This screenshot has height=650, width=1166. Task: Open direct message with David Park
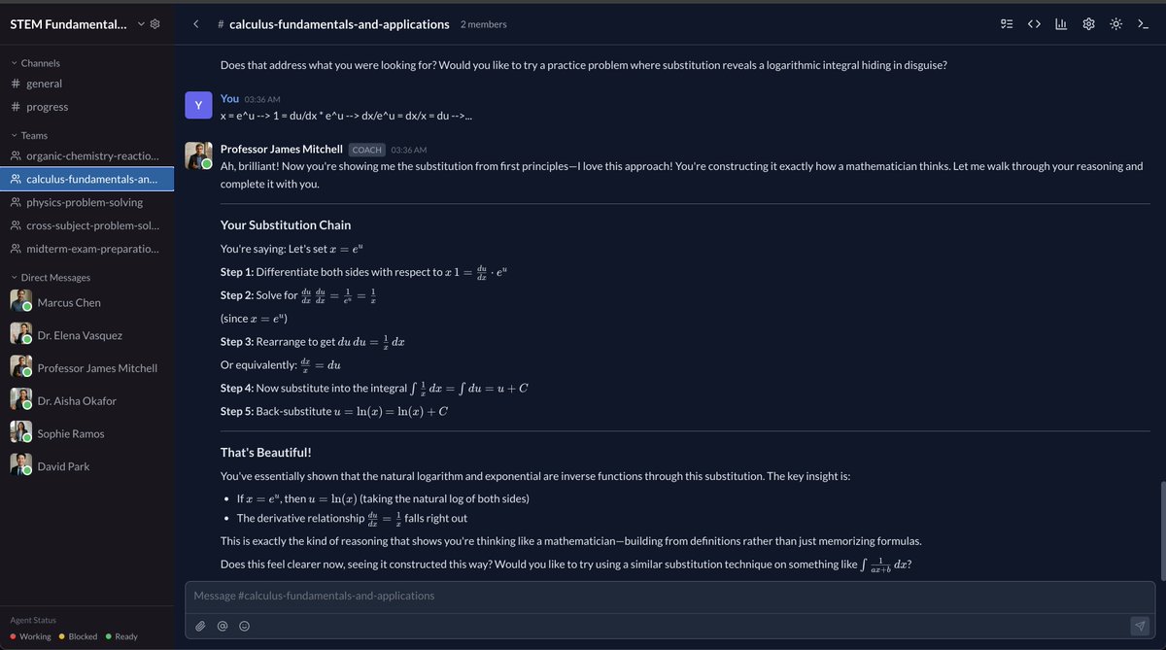pyautogui.click(x=87, y=466)
